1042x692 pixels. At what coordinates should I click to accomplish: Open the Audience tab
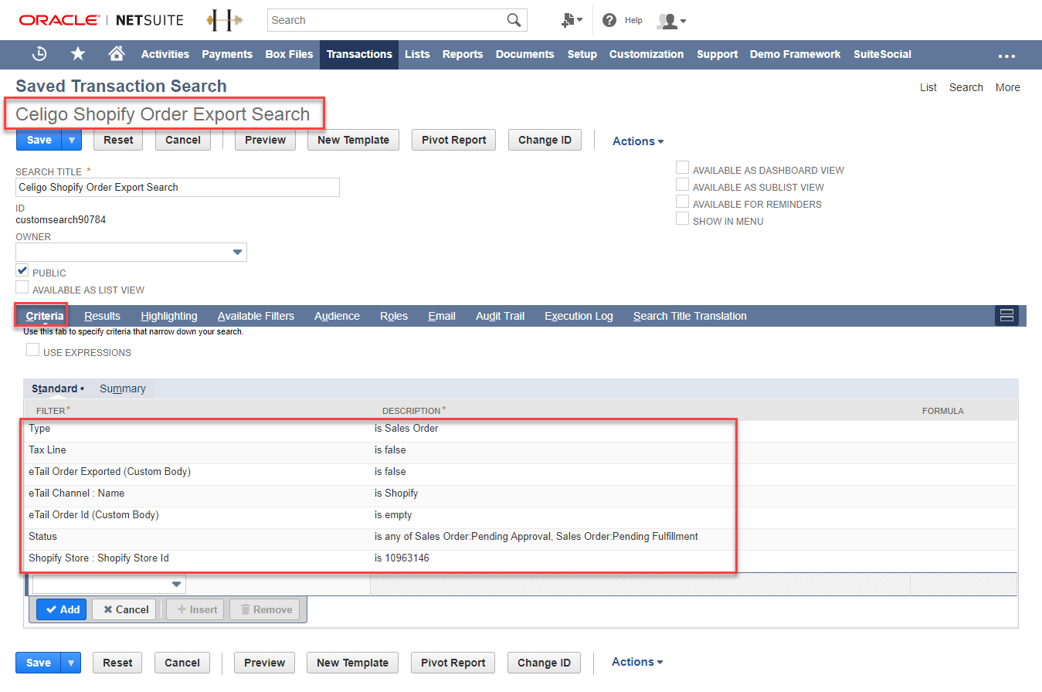tap(337, 316)
